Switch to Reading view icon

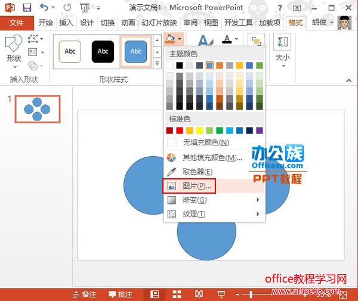tap(199, 294)
